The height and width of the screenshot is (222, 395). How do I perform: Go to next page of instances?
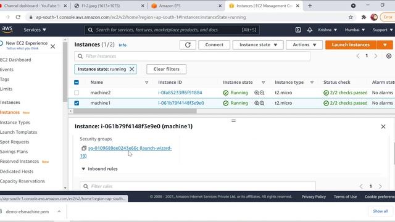tap(376, 56)
